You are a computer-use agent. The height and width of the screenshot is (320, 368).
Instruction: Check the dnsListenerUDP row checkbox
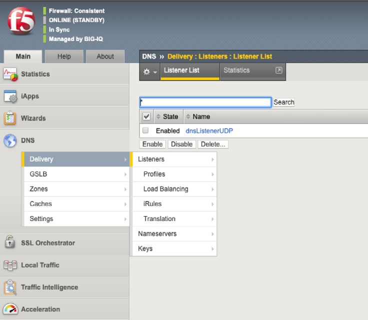coord(145,130)
